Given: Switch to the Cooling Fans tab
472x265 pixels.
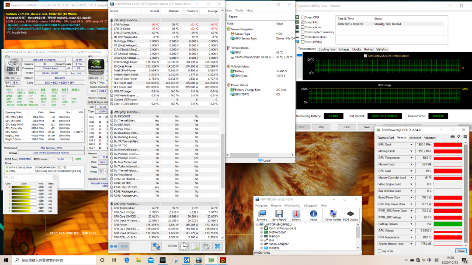Looking at the screenshot, I should (327, 49).
